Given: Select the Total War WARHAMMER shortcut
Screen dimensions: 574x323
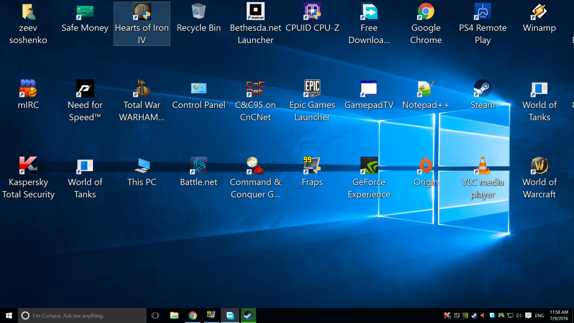Looking at the screenshot, I should [x=142, y=100].
